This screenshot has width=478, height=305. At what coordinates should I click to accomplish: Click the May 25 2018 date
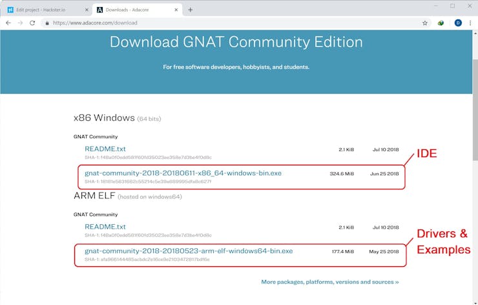pos(384,251)
